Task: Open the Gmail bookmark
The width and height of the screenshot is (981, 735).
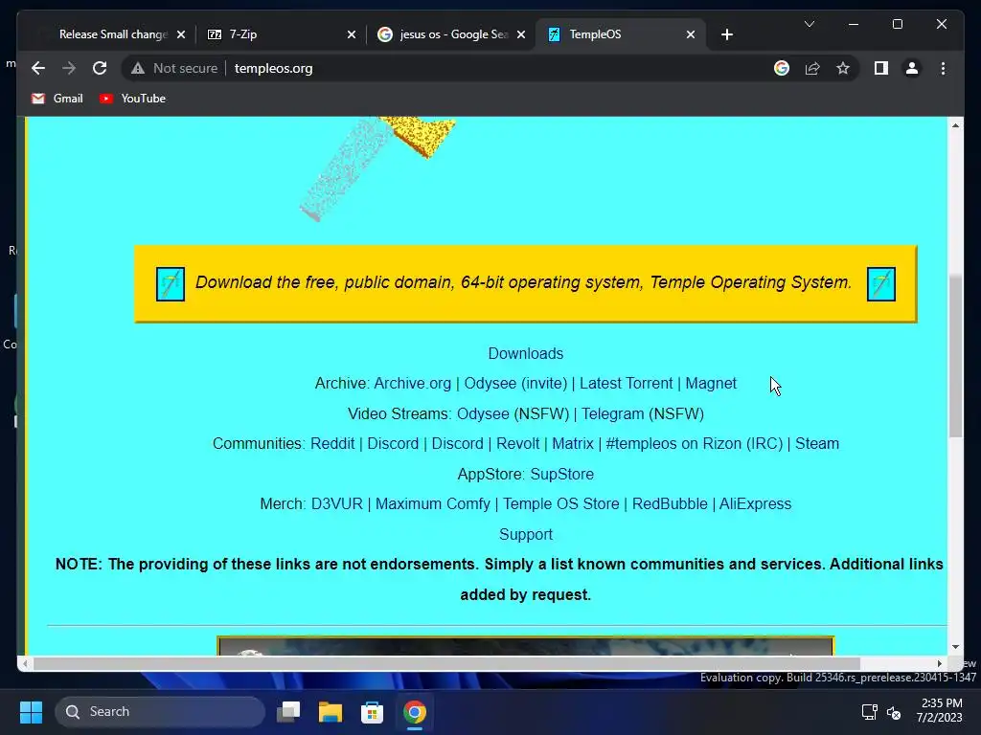Action: point(57,99)
